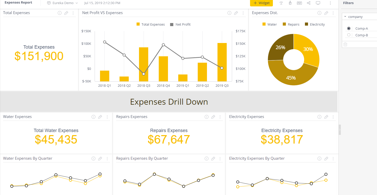Image resolution: width=377 pixels, height=195 pixels.
Task: Click the Expenses Report dashboard title
Action: (x=18, y=3)
